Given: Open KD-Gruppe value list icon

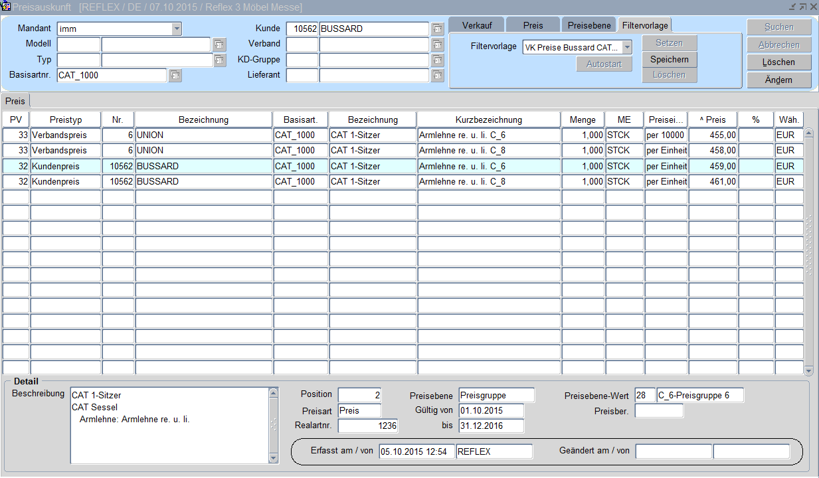Looking at the screenshot, I should pyautogui.click(x=437, y=60).
